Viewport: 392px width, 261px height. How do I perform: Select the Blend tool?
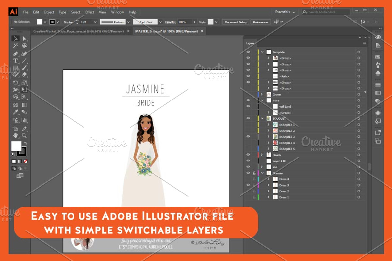[24, 112]
